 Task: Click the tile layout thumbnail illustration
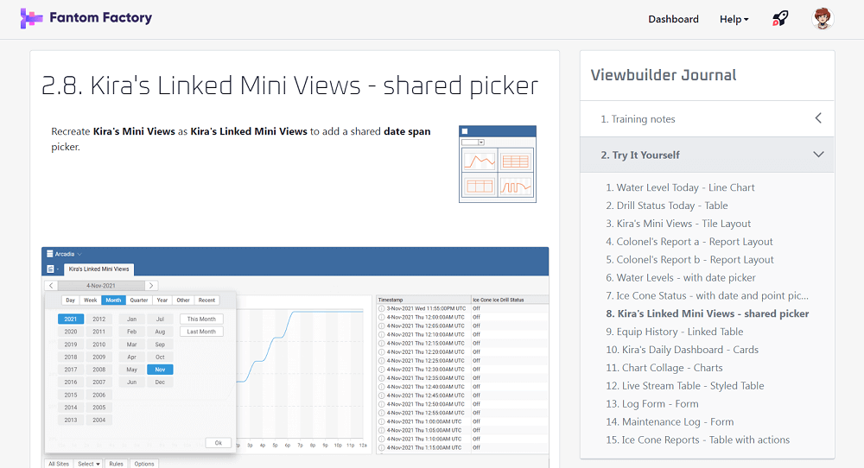(x=498, y=164)
